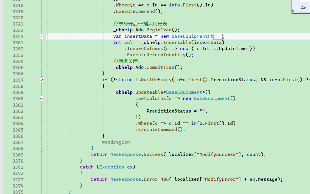The height and width of the screenshot is (194, 310).
Task: Place cursor on BeginTran in line 3322
Action: pos(159,30)
